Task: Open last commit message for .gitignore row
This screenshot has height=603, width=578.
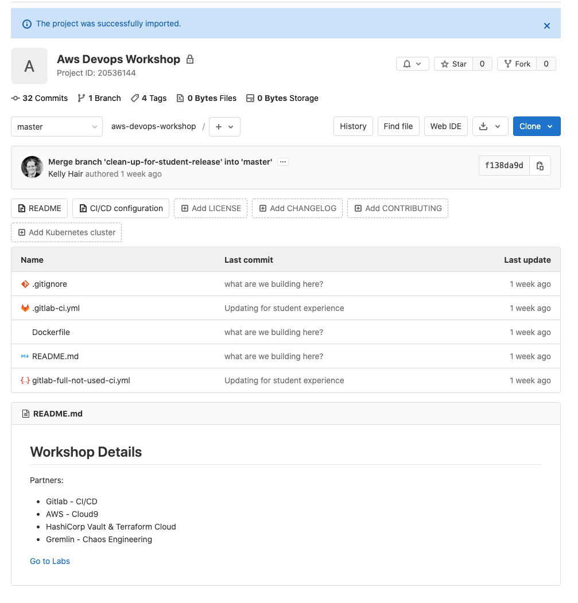Action: pyautogui.click(x=274, y=284)
